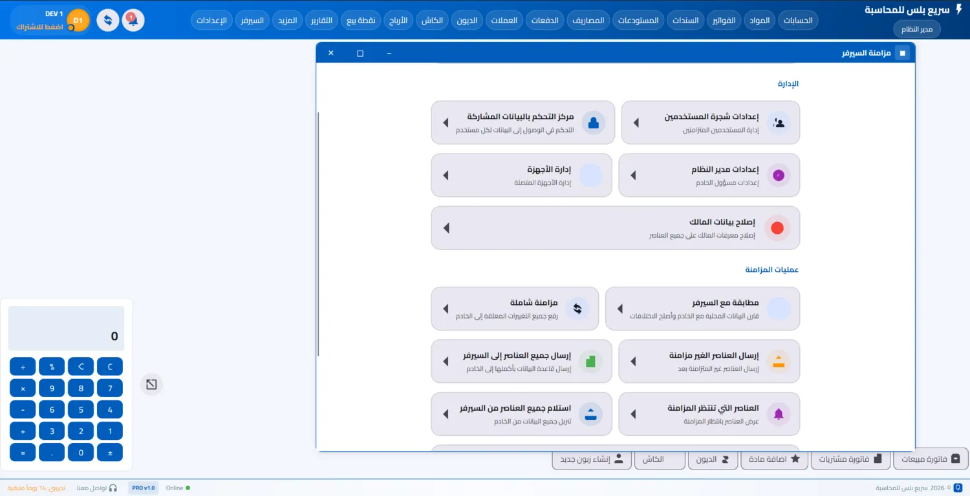This screenshot has height=496, width=970.
Task: Click the download icon of استلام جميع العناصر من السيرفر
Action: tap(590, 414)
